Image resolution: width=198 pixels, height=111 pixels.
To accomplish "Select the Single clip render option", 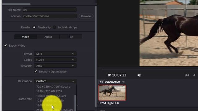I will (34, 27).
